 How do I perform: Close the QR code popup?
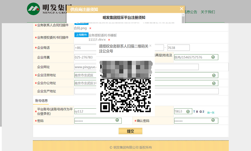coord(150,46)
